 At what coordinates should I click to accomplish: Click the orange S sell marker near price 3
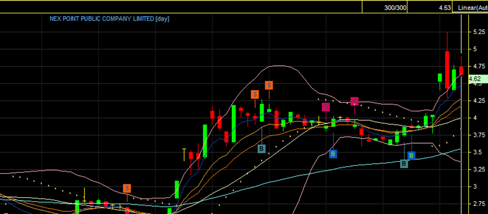[x=127, y=188]
